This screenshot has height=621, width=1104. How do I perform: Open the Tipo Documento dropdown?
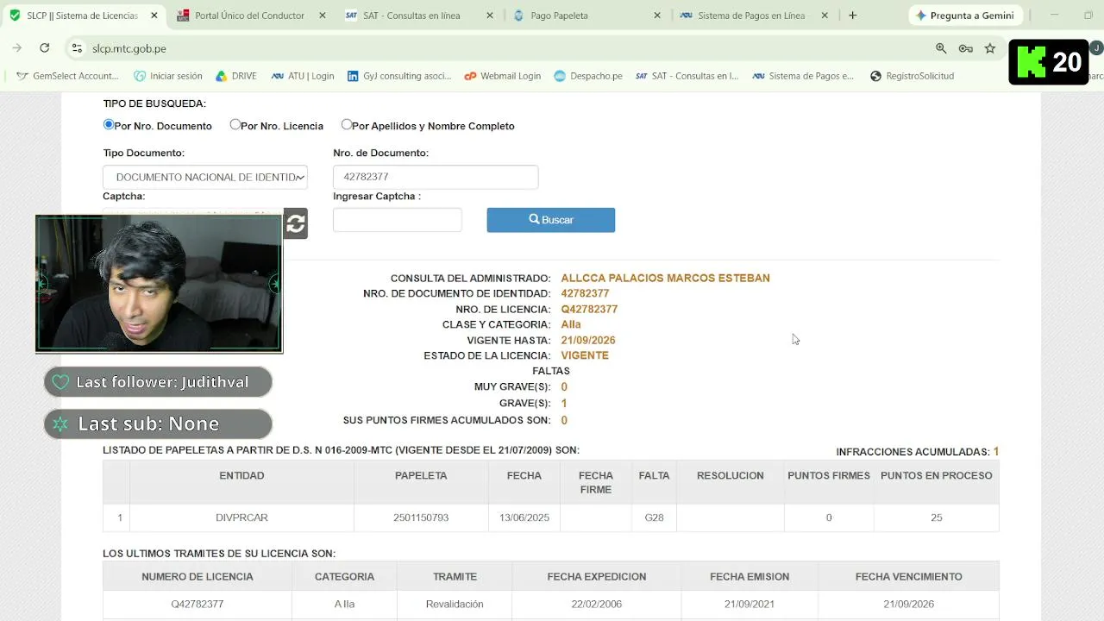pyautogui.click(x=205, y=177)
